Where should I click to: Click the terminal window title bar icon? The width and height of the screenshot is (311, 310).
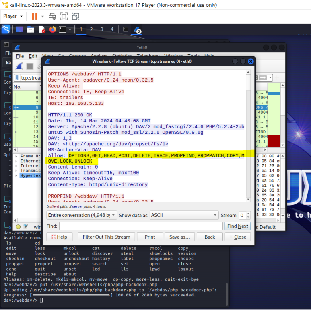6,45
